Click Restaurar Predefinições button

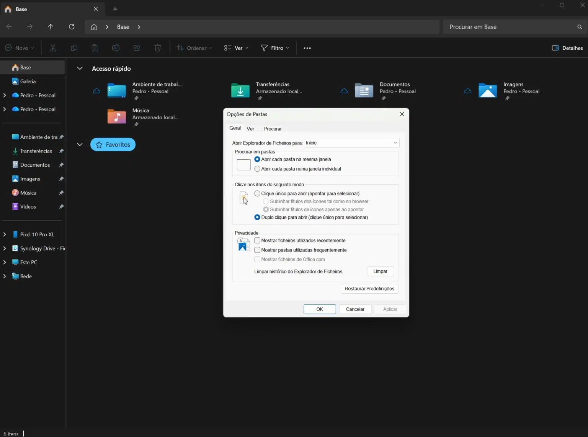pyautogui.click(x=369, y=289)
